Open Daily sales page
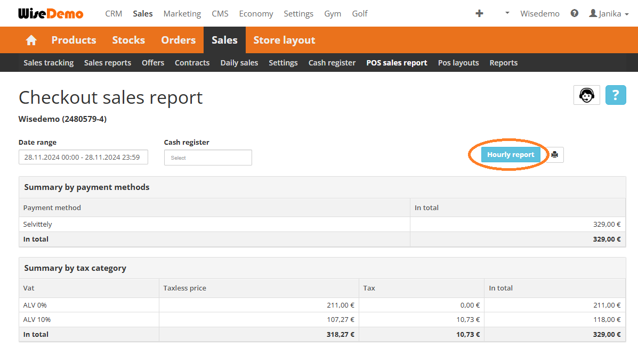 [x=239, y=63]
